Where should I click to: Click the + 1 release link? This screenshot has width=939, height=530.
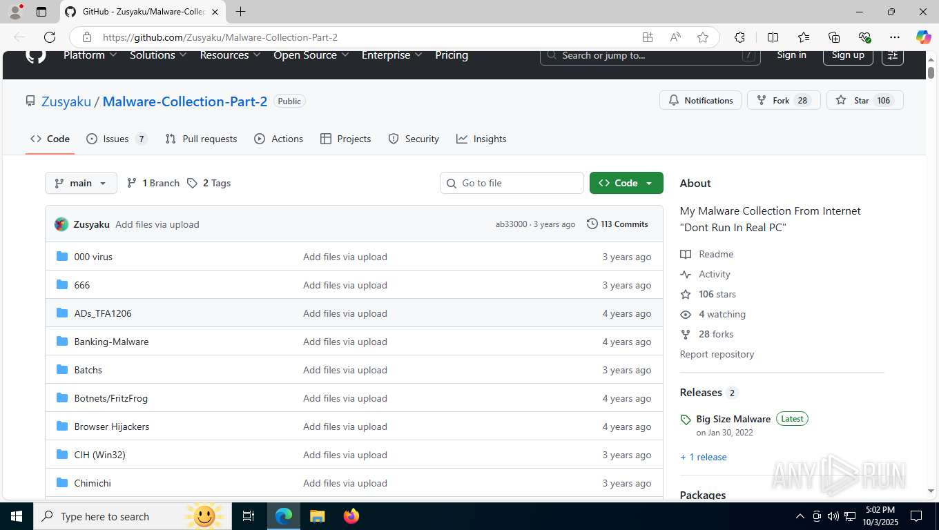pyautogui.click(x=703, y=457)
